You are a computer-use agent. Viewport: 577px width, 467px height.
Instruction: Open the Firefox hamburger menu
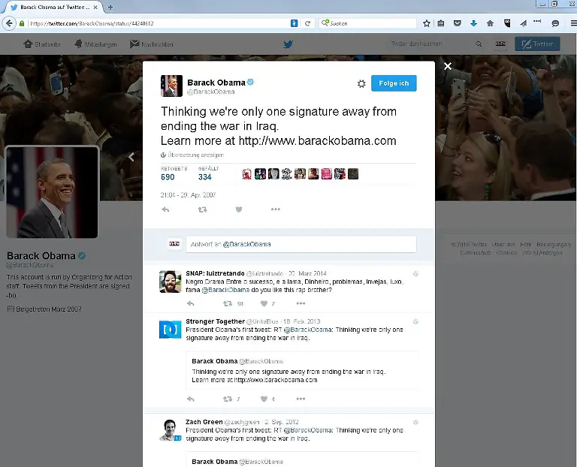tap(566, 23)
